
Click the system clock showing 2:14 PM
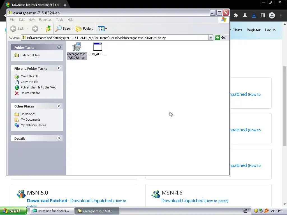click(x=276, y=211)
